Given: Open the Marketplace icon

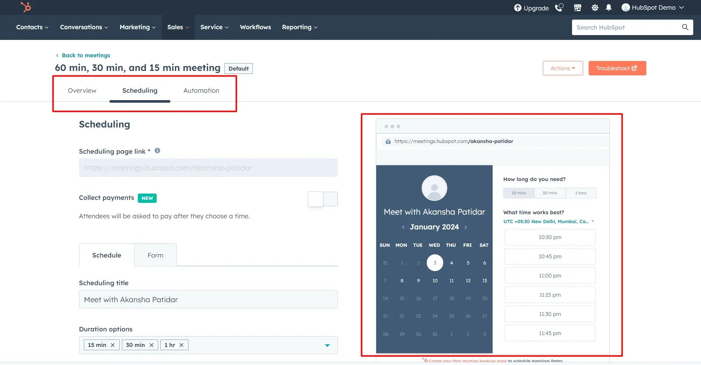Looking at the screenshot, I should (x=577, y=7).
